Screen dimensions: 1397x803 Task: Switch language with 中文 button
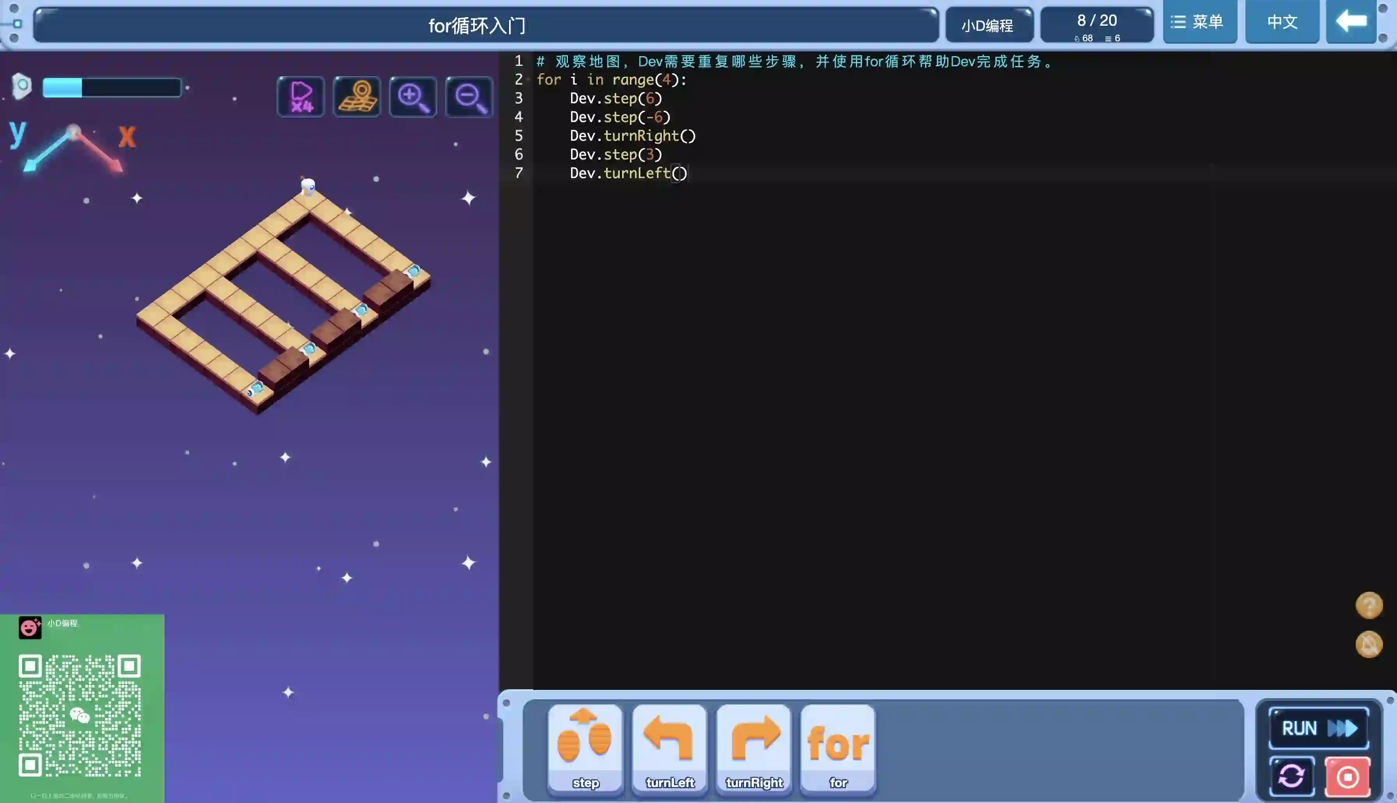click(x=1282, y=22)
